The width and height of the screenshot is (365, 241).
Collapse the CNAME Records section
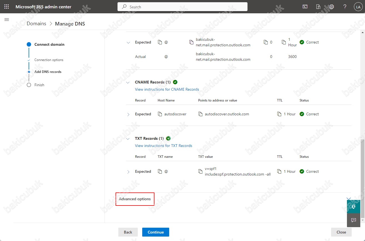128,82
